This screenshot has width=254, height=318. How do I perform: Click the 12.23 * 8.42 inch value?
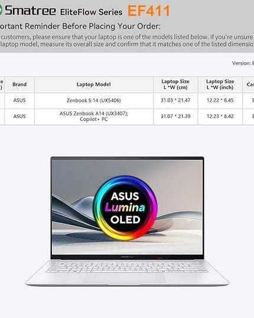click(x=220, y=117)
